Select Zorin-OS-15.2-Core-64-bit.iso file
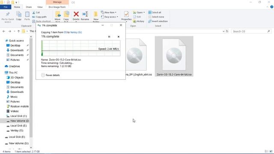 coord(174,56)
